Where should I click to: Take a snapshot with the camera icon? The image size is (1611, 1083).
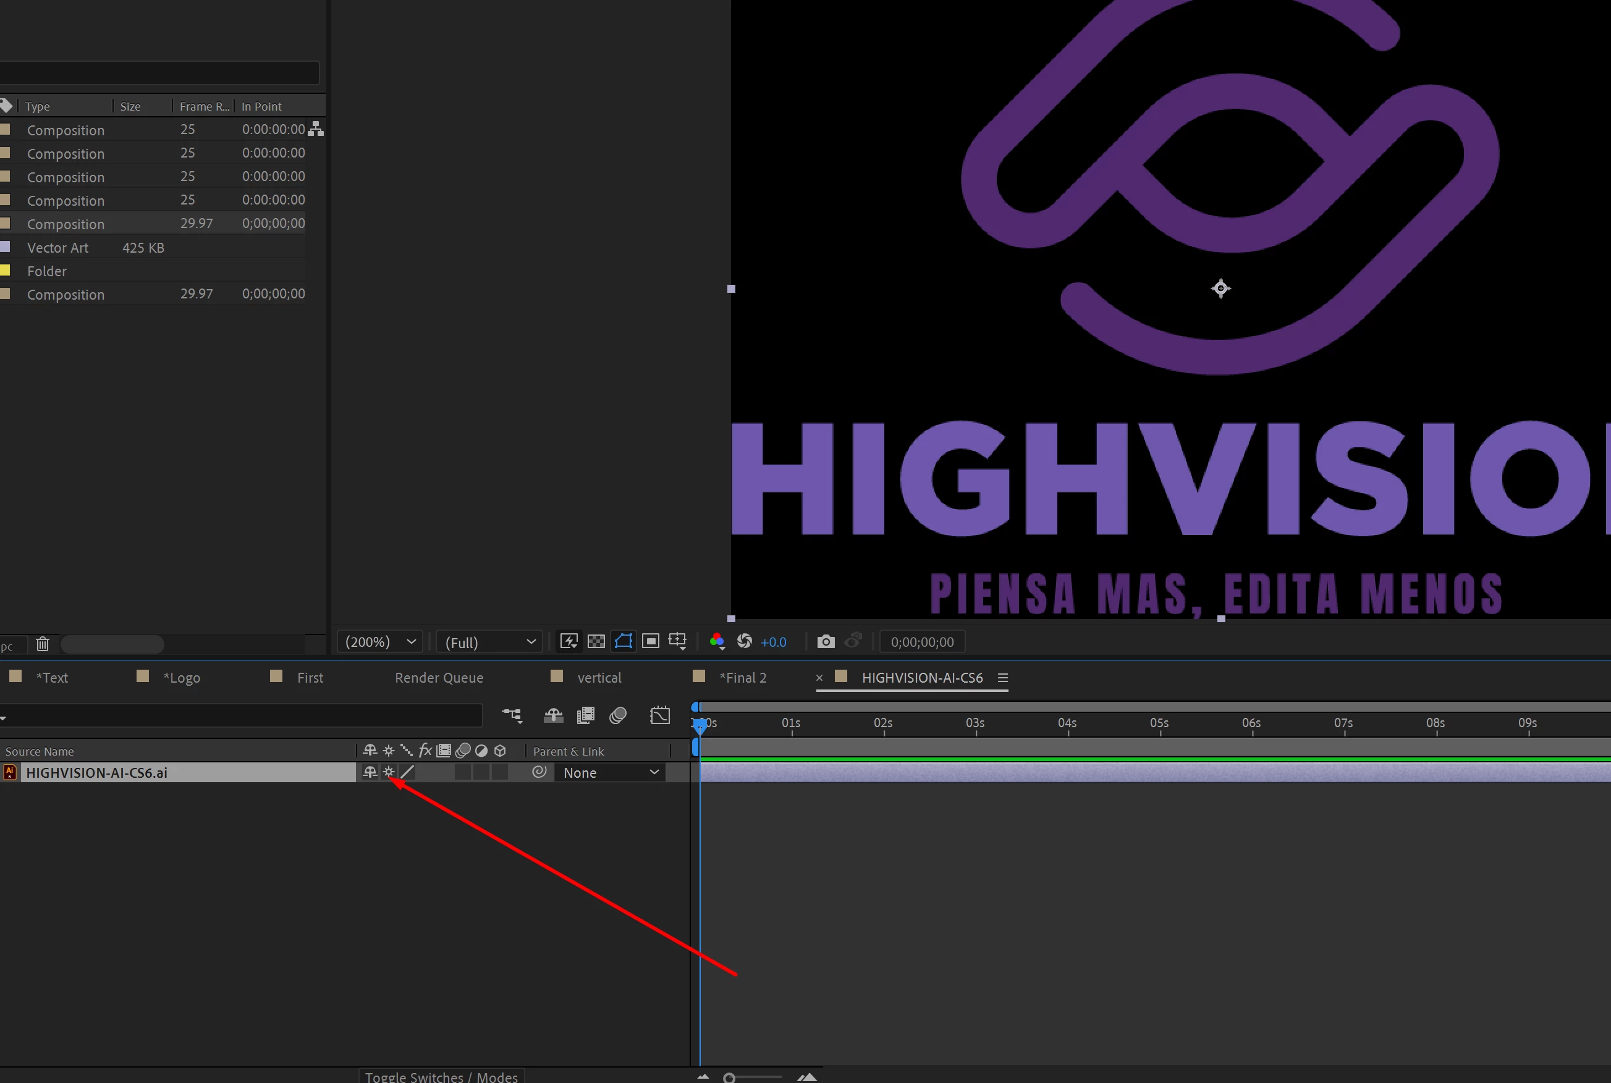pos(826,642)
